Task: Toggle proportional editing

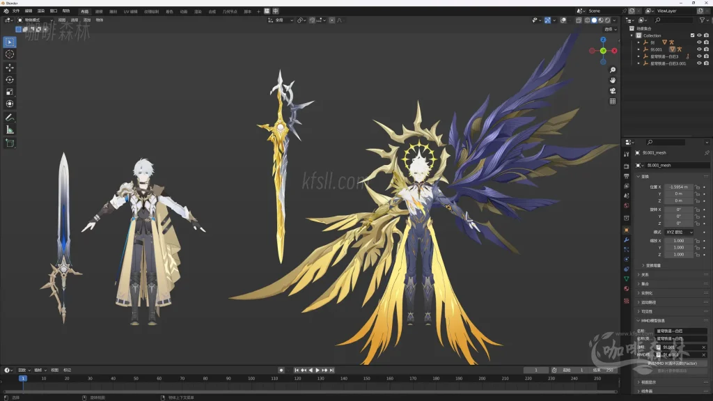Action: pyautogui.click(x=332, y=20)
